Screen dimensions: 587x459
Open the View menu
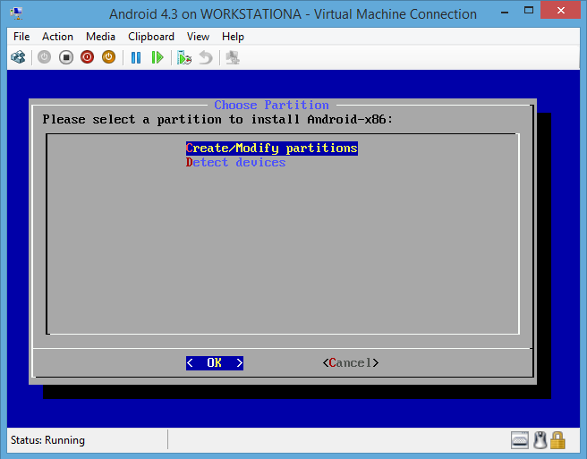(x=198, y=37)
